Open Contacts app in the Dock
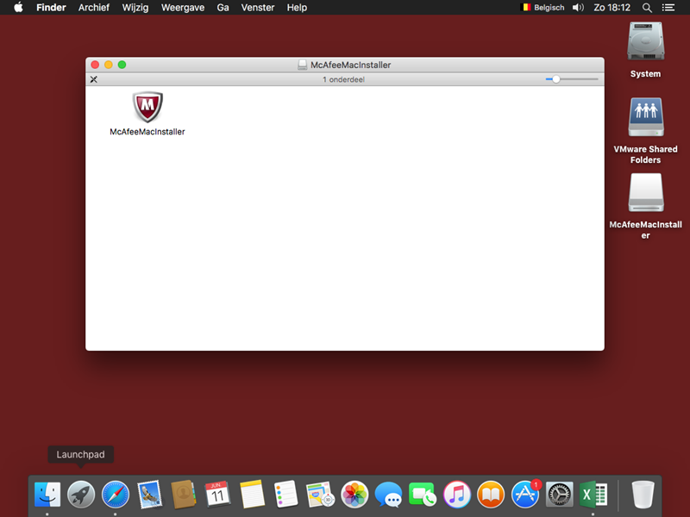Image resolution: width=690 pixels, height=517 pixels. pyautogui.click(x=183, y=494)
